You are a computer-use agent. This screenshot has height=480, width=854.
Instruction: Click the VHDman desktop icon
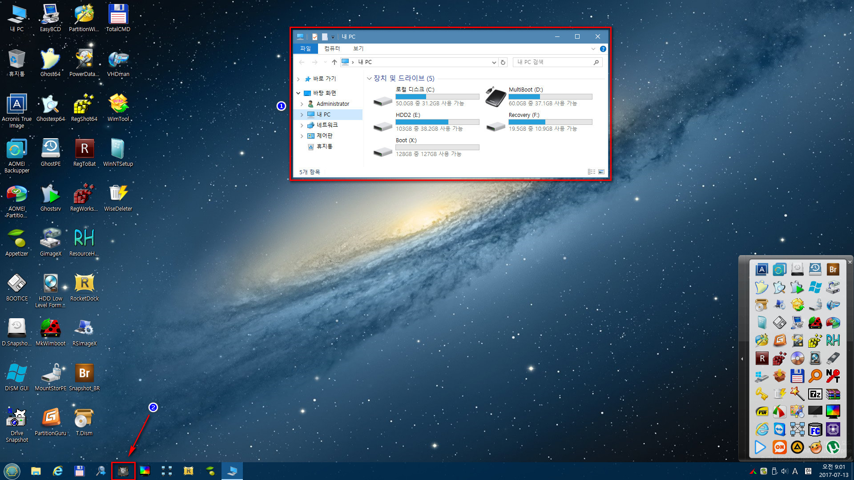pyautogui.click(x=118, y=63)
